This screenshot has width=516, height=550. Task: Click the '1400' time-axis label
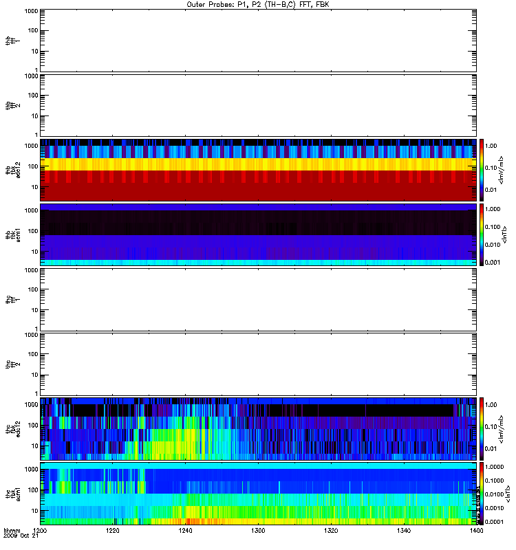(x=476, y=531)
